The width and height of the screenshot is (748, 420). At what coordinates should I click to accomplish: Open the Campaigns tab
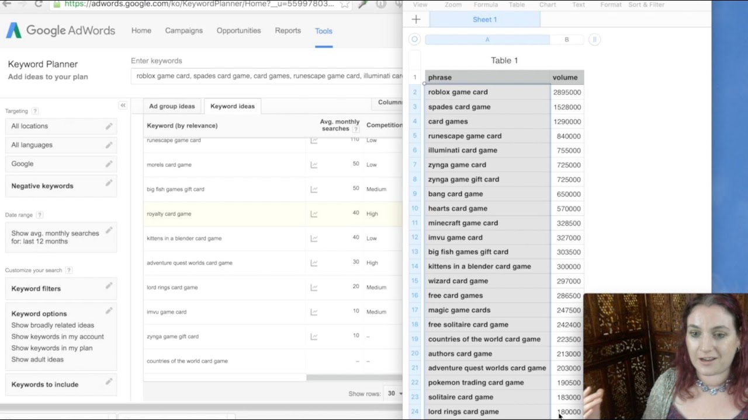(183, 30)
